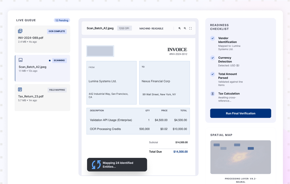Click the Total Due label

coord(155,152)
